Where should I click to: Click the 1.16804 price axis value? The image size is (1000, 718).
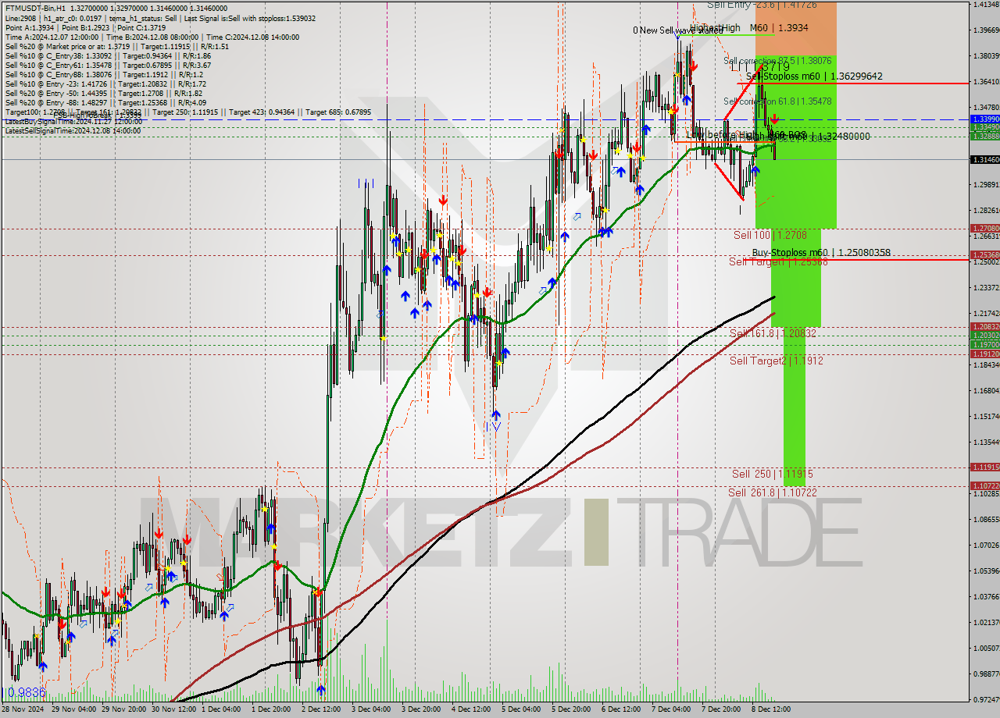coord(985,390)
